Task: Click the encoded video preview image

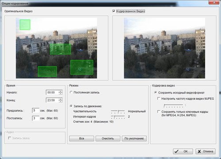Action: (164, 48)
